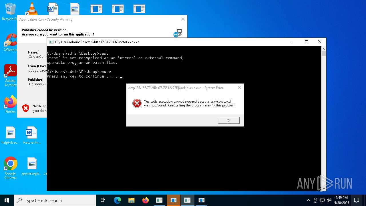
Task: Select the VLC media player desktop icon
Action: 32,9
